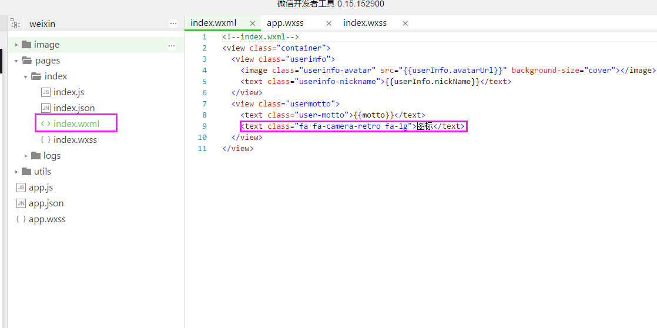Place cursor on the container view line
Viewport: 657px width, 328px height.
coord(277,48)
